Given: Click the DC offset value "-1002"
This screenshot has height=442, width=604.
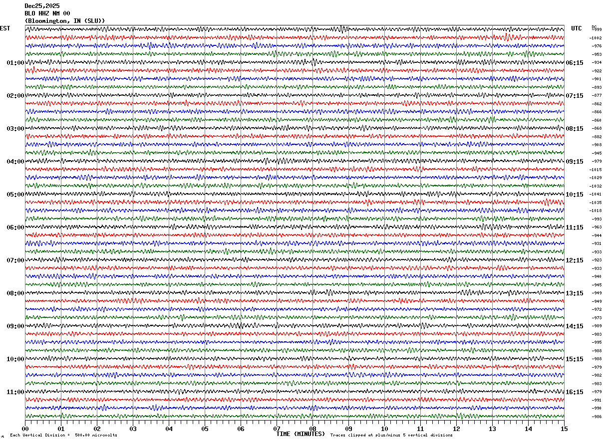Looking at the screenshot, I should pyautogui.click(x=596, y=38).
